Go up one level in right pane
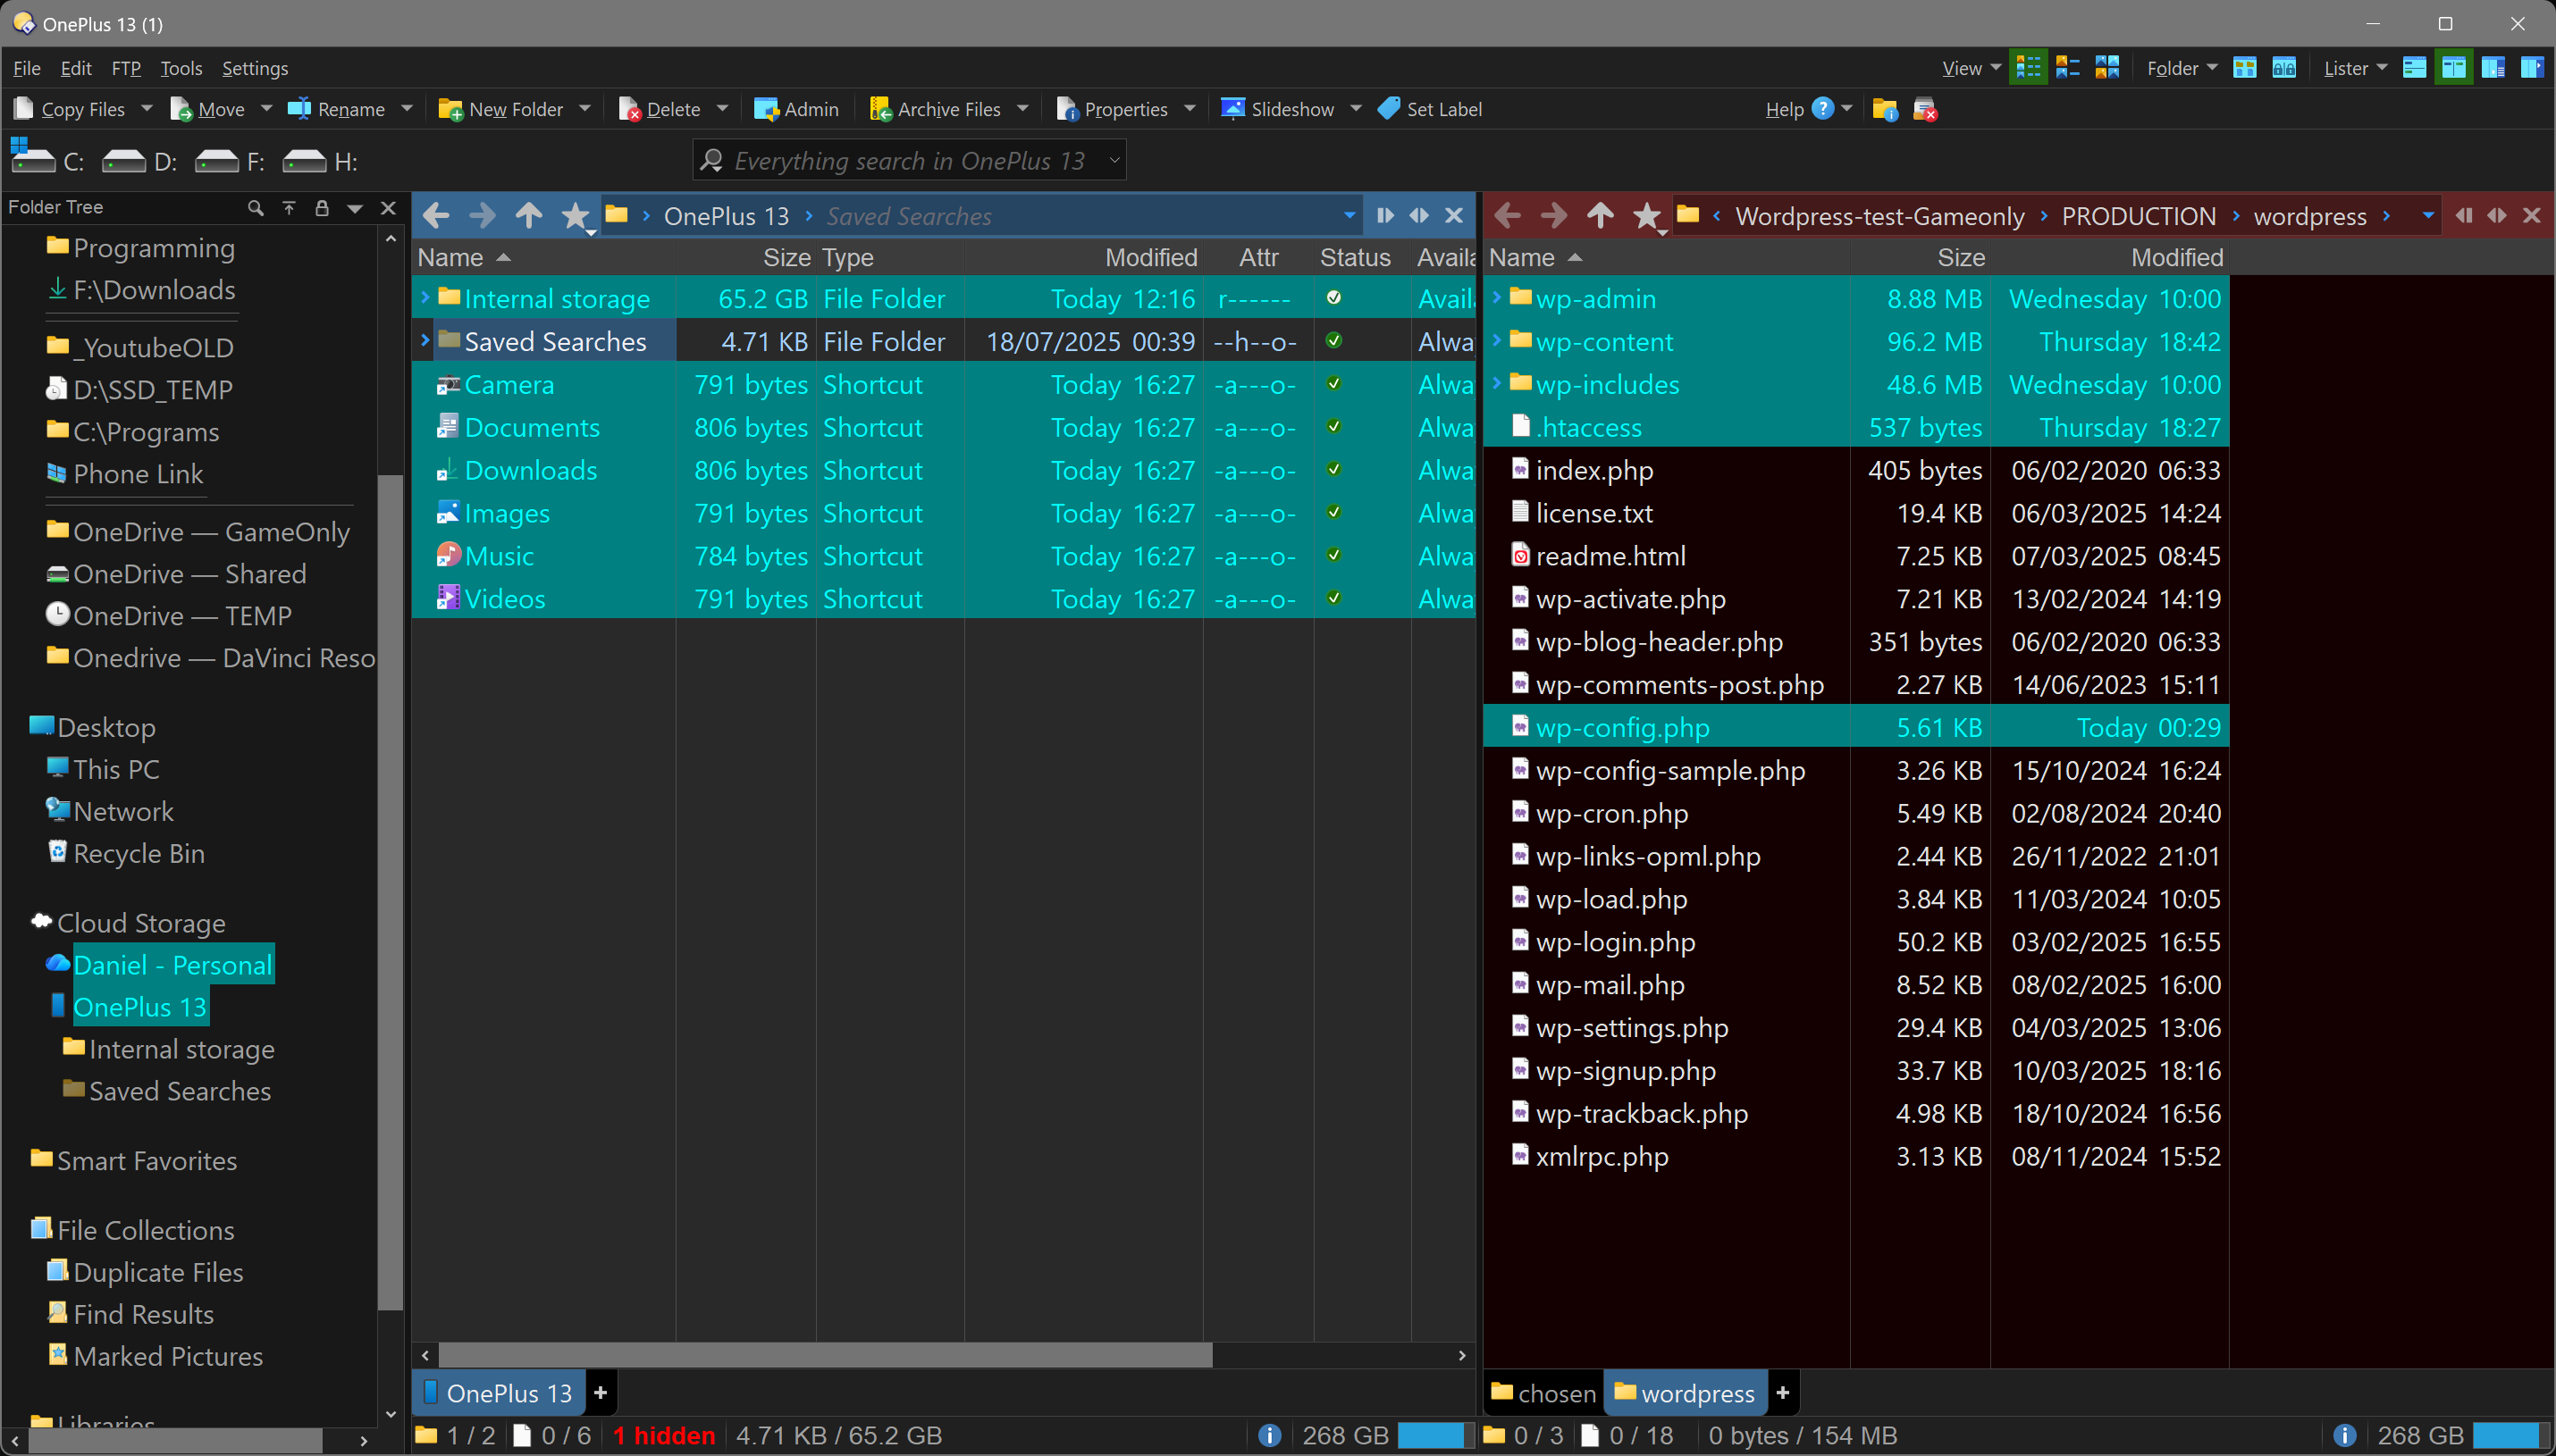Image resolution: width=2556 pixels, height=1456 pixels. point(1600,216)
